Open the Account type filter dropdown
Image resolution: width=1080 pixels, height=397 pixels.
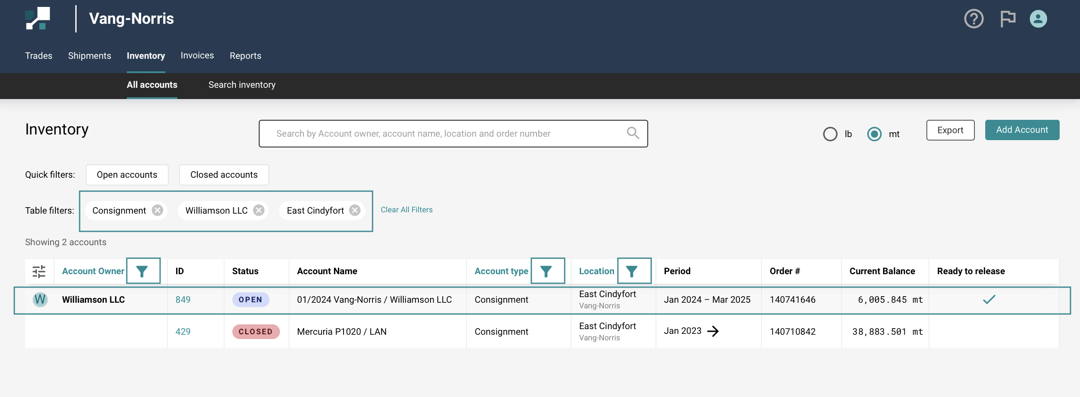click(x=547, y=271)
